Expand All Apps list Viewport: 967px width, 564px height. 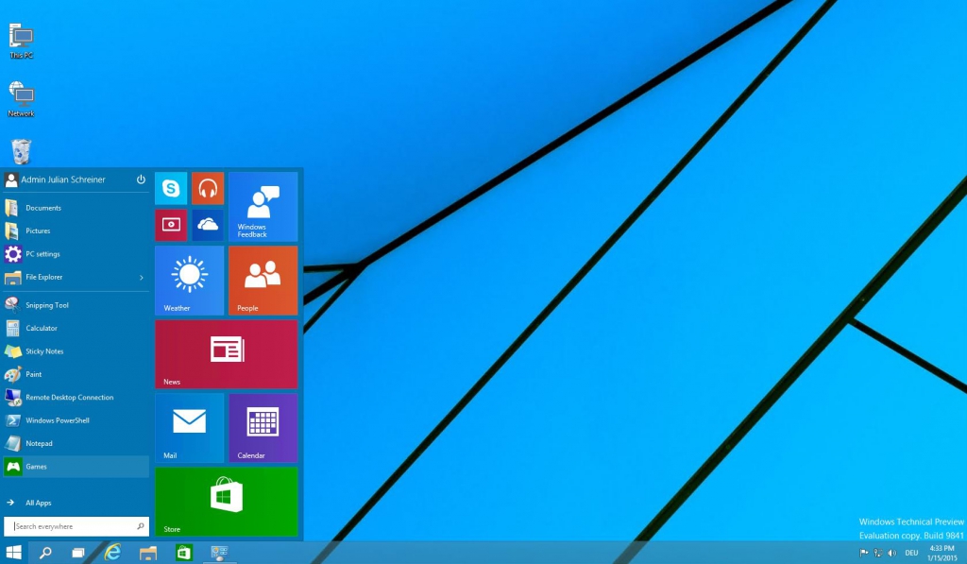coord(38,503)
